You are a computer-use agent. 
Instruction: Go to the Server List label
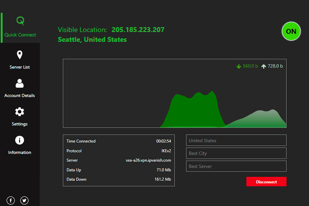(x=20, y=67)
